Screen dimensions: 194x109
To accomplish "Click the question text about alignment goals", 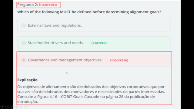I will point(89,12).
